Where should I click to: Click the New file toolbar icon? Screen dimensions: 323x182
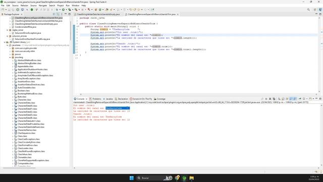click(3, 10)
